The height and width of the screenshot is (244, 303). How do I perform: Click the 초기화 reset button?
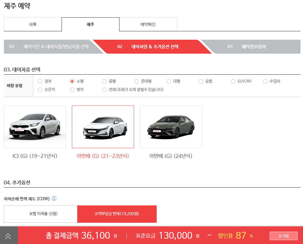pos(283,236)
